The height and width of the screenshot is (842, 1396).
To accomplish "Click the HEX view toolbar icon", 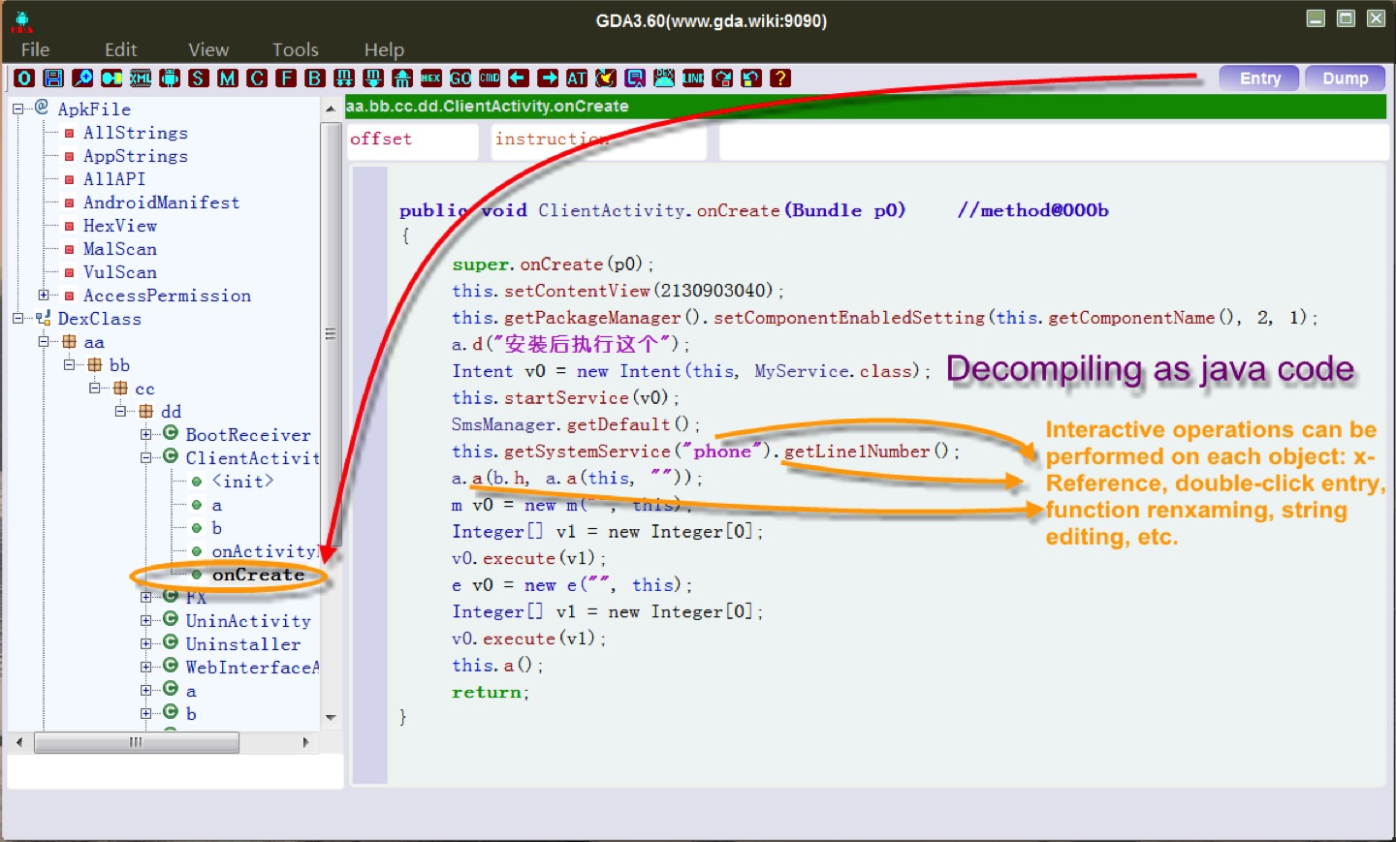I will pyautogui.click(x=431, y=78).
